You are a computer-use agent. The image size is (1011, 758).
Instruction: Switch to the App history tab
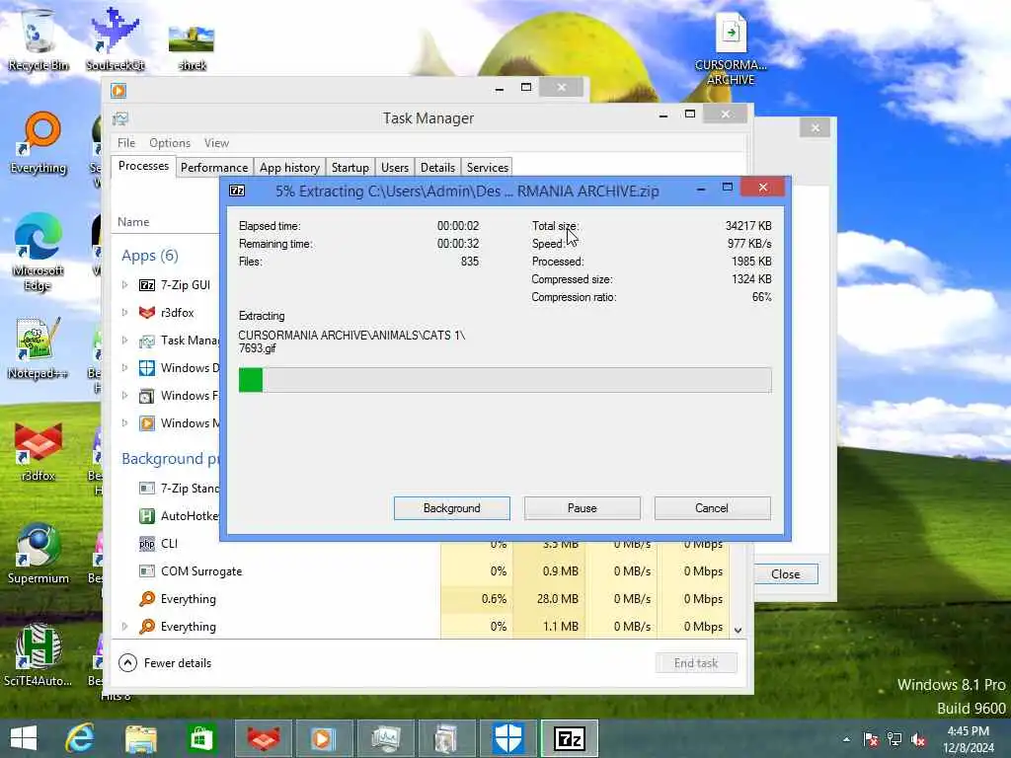click(x=289, y=168)
